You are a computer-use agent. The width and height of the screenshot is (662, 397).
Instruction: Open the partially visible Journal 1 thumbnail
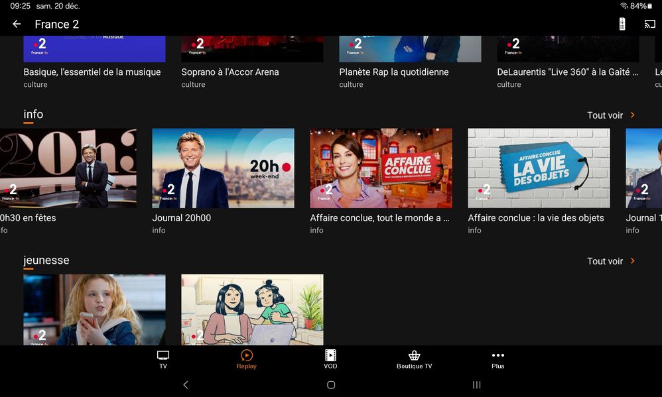[x=644, y=168]
